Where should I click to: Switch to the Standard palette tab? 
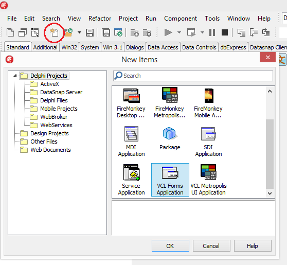17,47
